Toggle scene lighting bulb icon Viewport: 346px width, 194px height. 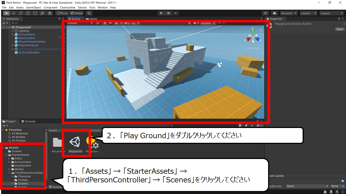(x=105, y=23)
